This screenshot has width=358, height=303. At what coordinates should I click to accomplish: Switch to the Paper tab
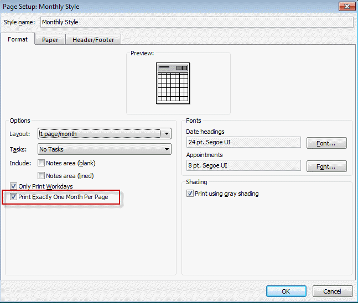pos(50,40)
